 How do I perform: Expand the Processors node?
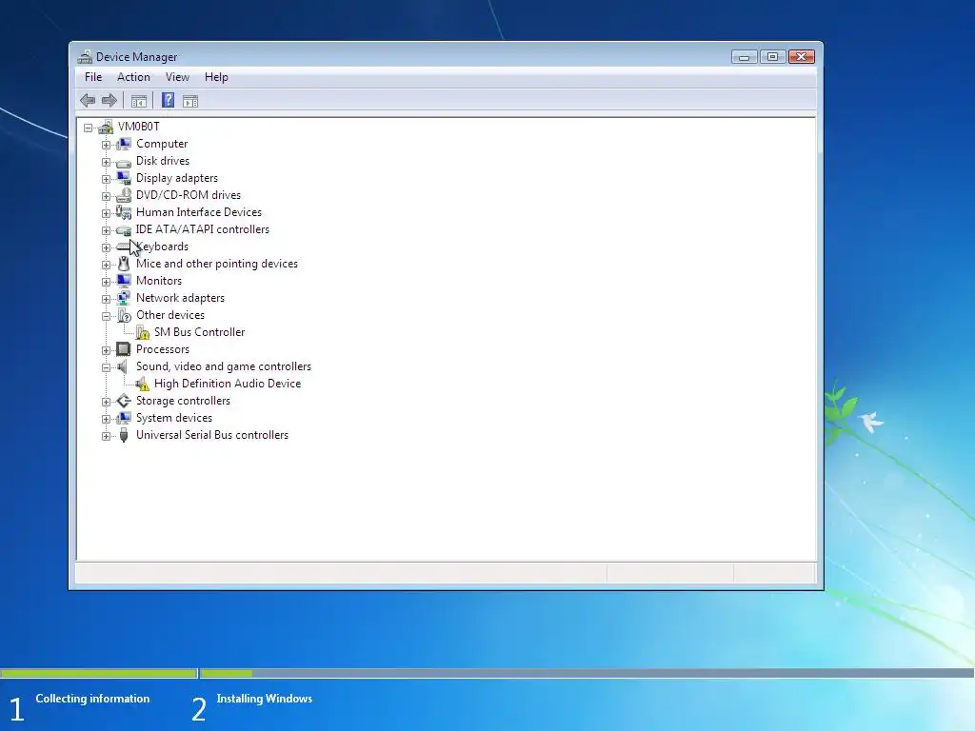click(106, 350)
